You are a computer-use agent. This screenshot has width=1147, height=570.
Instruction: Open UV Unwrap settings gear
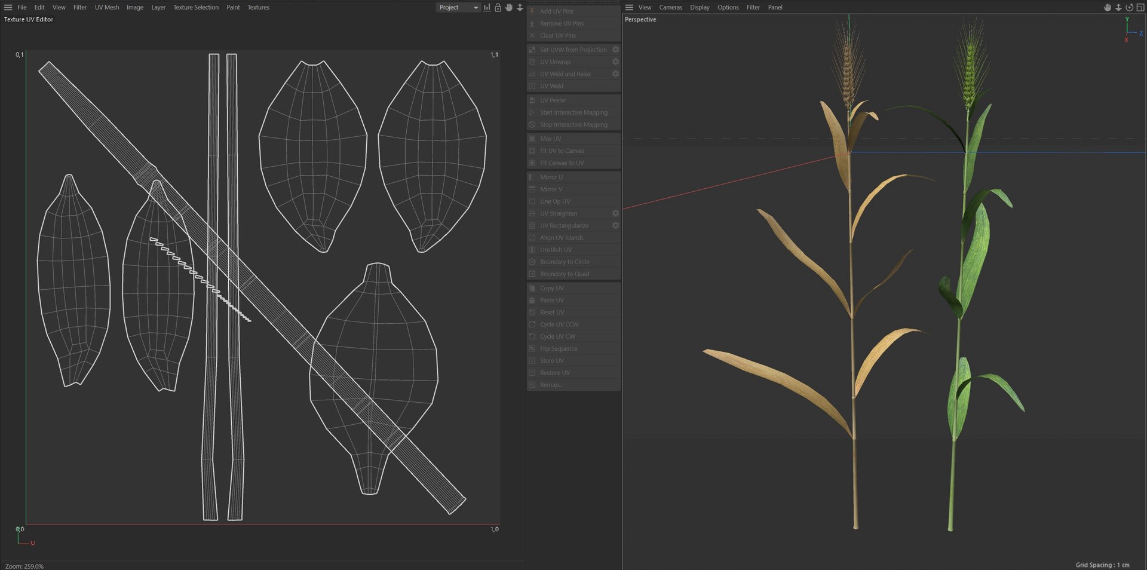(x=615, y=62)
